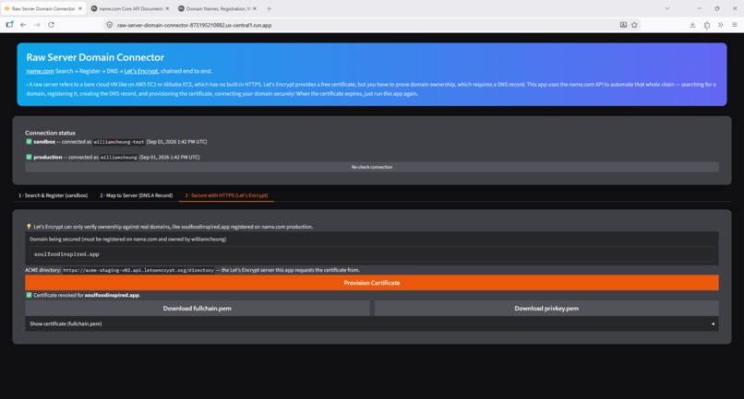Viewport: 744px width, 399px height.
Task: Open the browser hamburger menu
Action: (734, 25)
